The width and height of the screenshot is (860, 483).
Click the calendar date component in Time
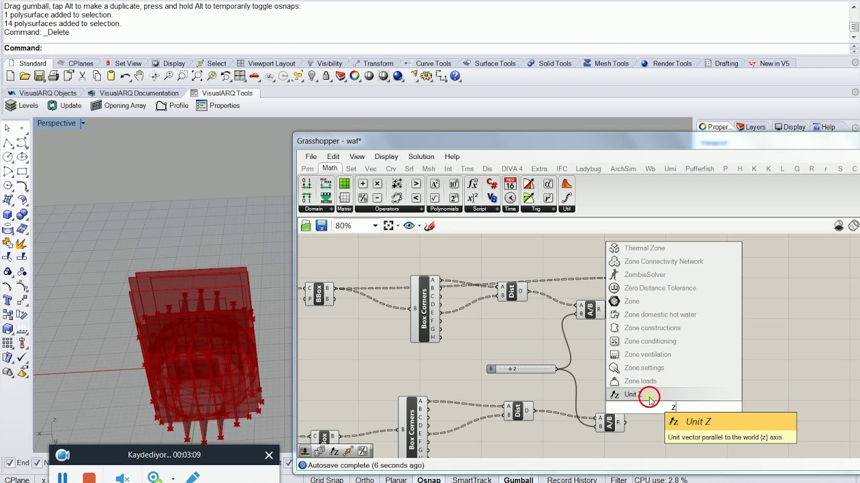point(510,184)
